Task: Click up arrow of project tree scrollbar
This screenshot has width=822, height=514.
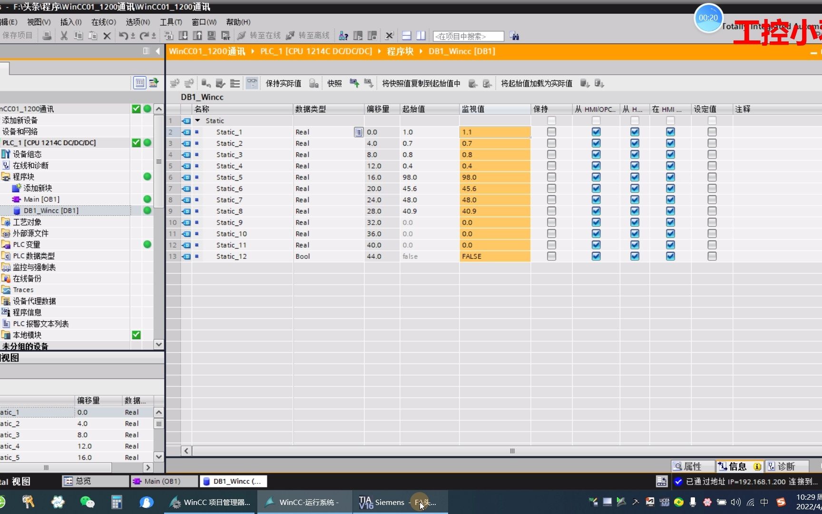Action: click(x=159, y=109)
